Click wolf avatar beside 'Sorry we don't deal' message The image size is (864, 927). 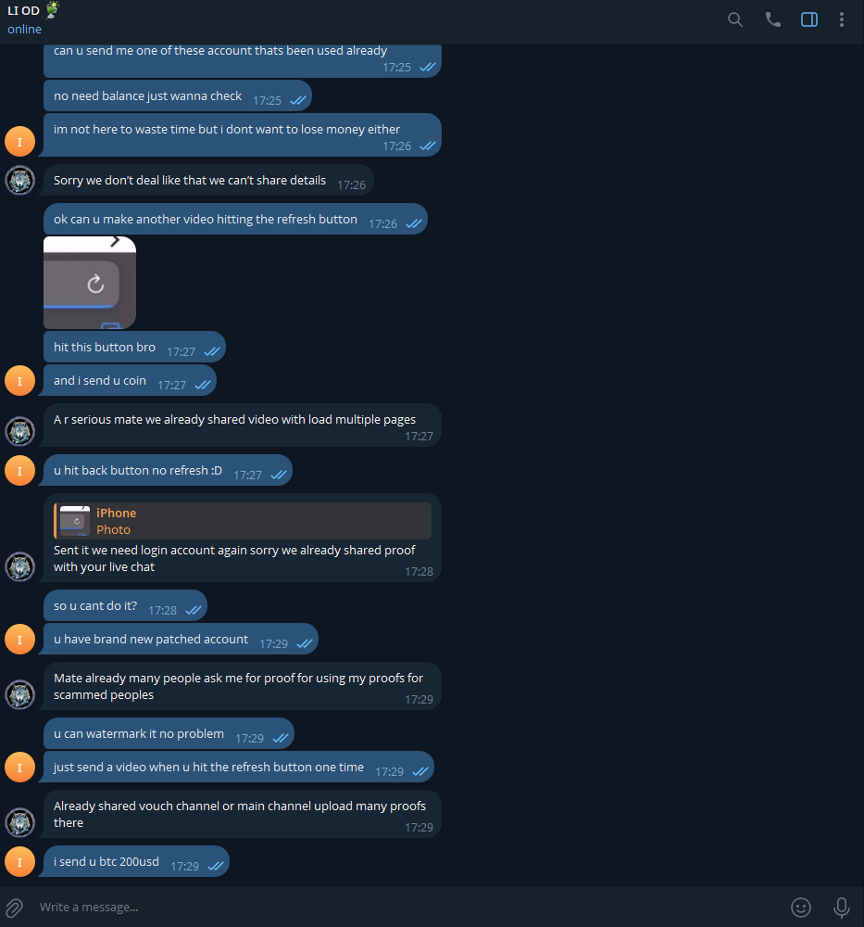pos(20,181)
